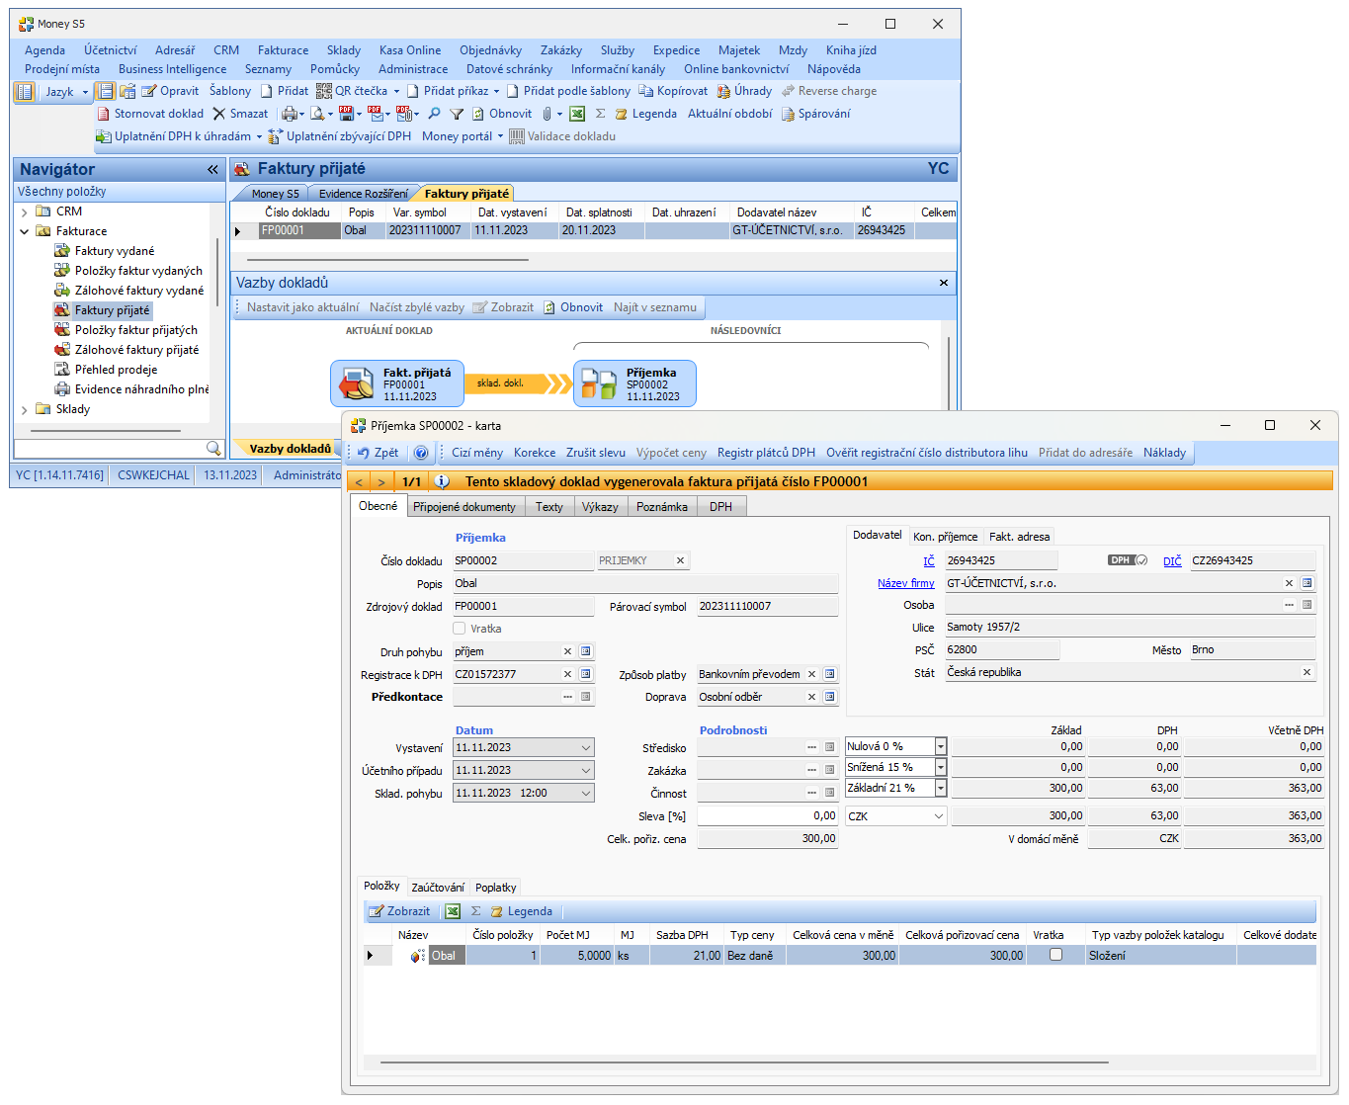The width and height of the screenshot is (1349, 1105).
Task: Open Způsob platby lookup list icon
Action: click(830, 674)
